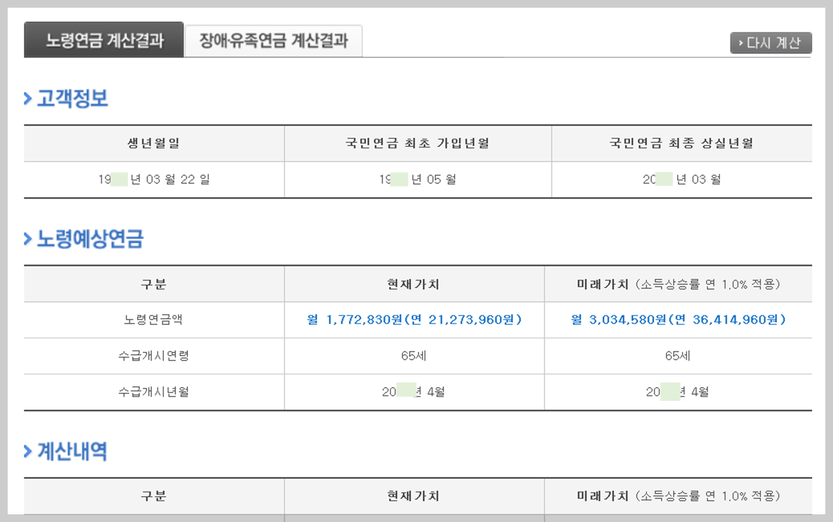Expand the 계산내역 section
Screen dimensions: 833x522
[72, 452]
